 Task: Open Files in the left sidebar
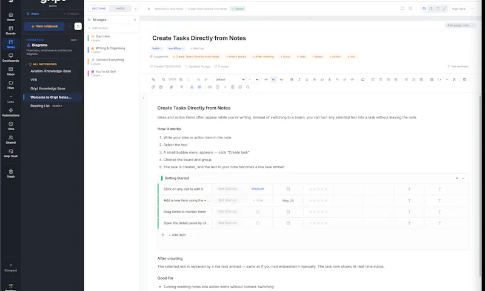coord(10,85)
